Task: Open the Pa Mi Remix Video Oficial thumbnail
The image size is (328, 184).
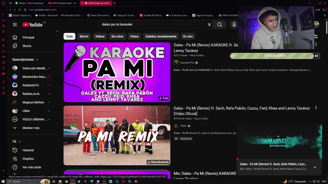Action: [x=117, y=135]
